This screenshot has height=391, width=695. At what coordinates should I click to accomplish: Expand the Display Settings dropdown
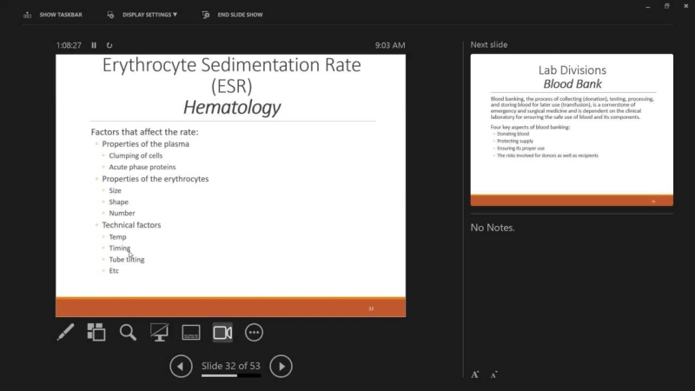tap(142, 15)
